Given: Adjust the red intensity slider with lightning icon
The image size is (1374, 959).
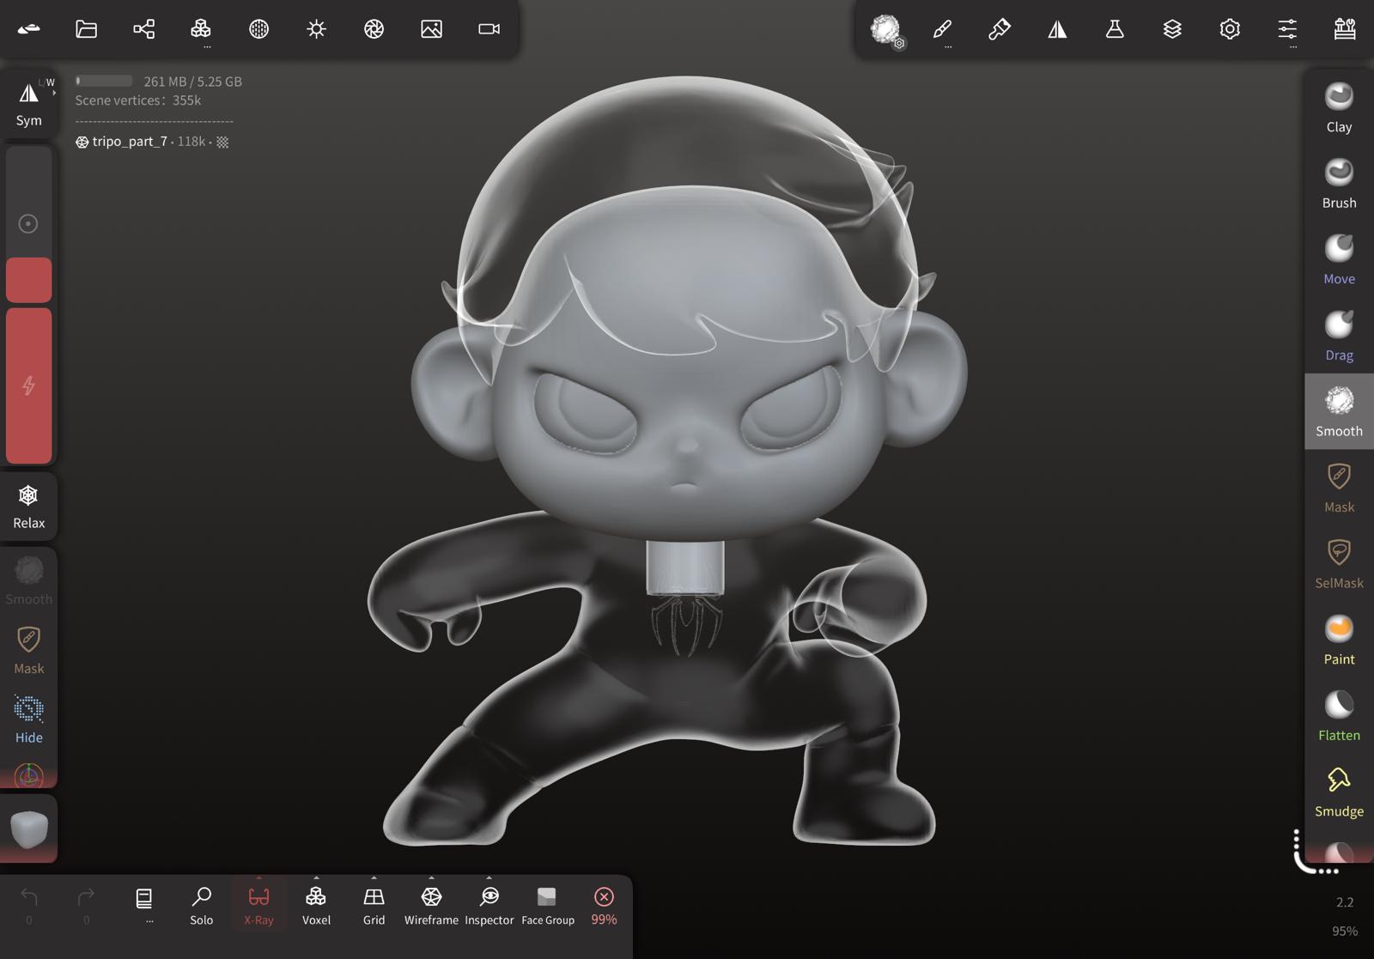Looking at the screenshot, I should click(28, 385).
